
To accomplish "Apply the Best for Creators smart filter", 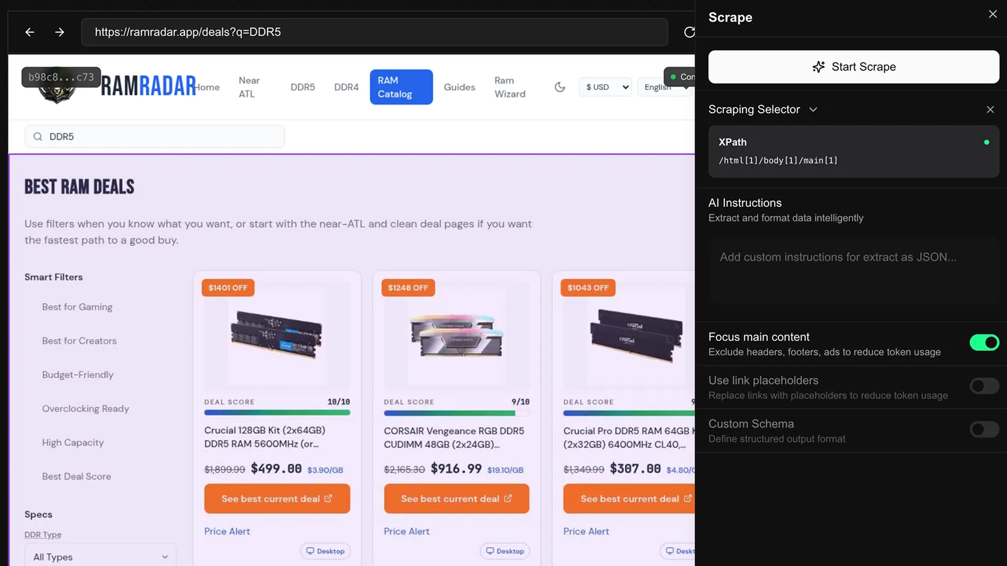I will [79, 341].
